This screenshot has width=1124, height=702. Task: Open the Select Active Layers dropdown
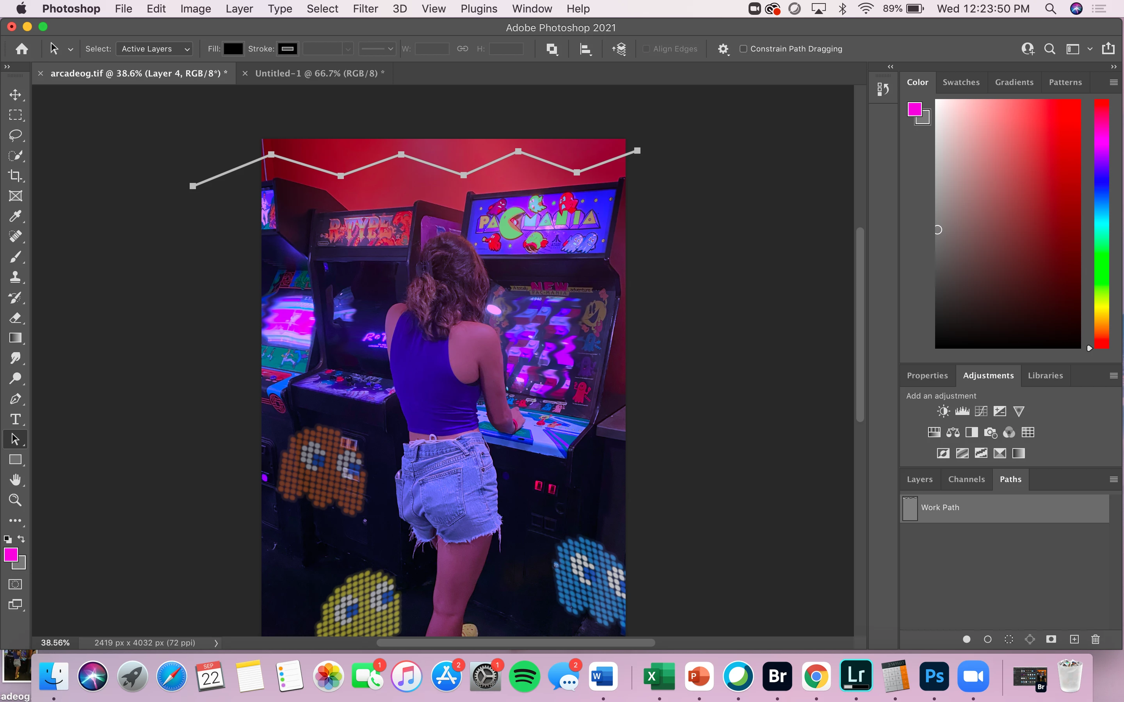pos(154,49)
